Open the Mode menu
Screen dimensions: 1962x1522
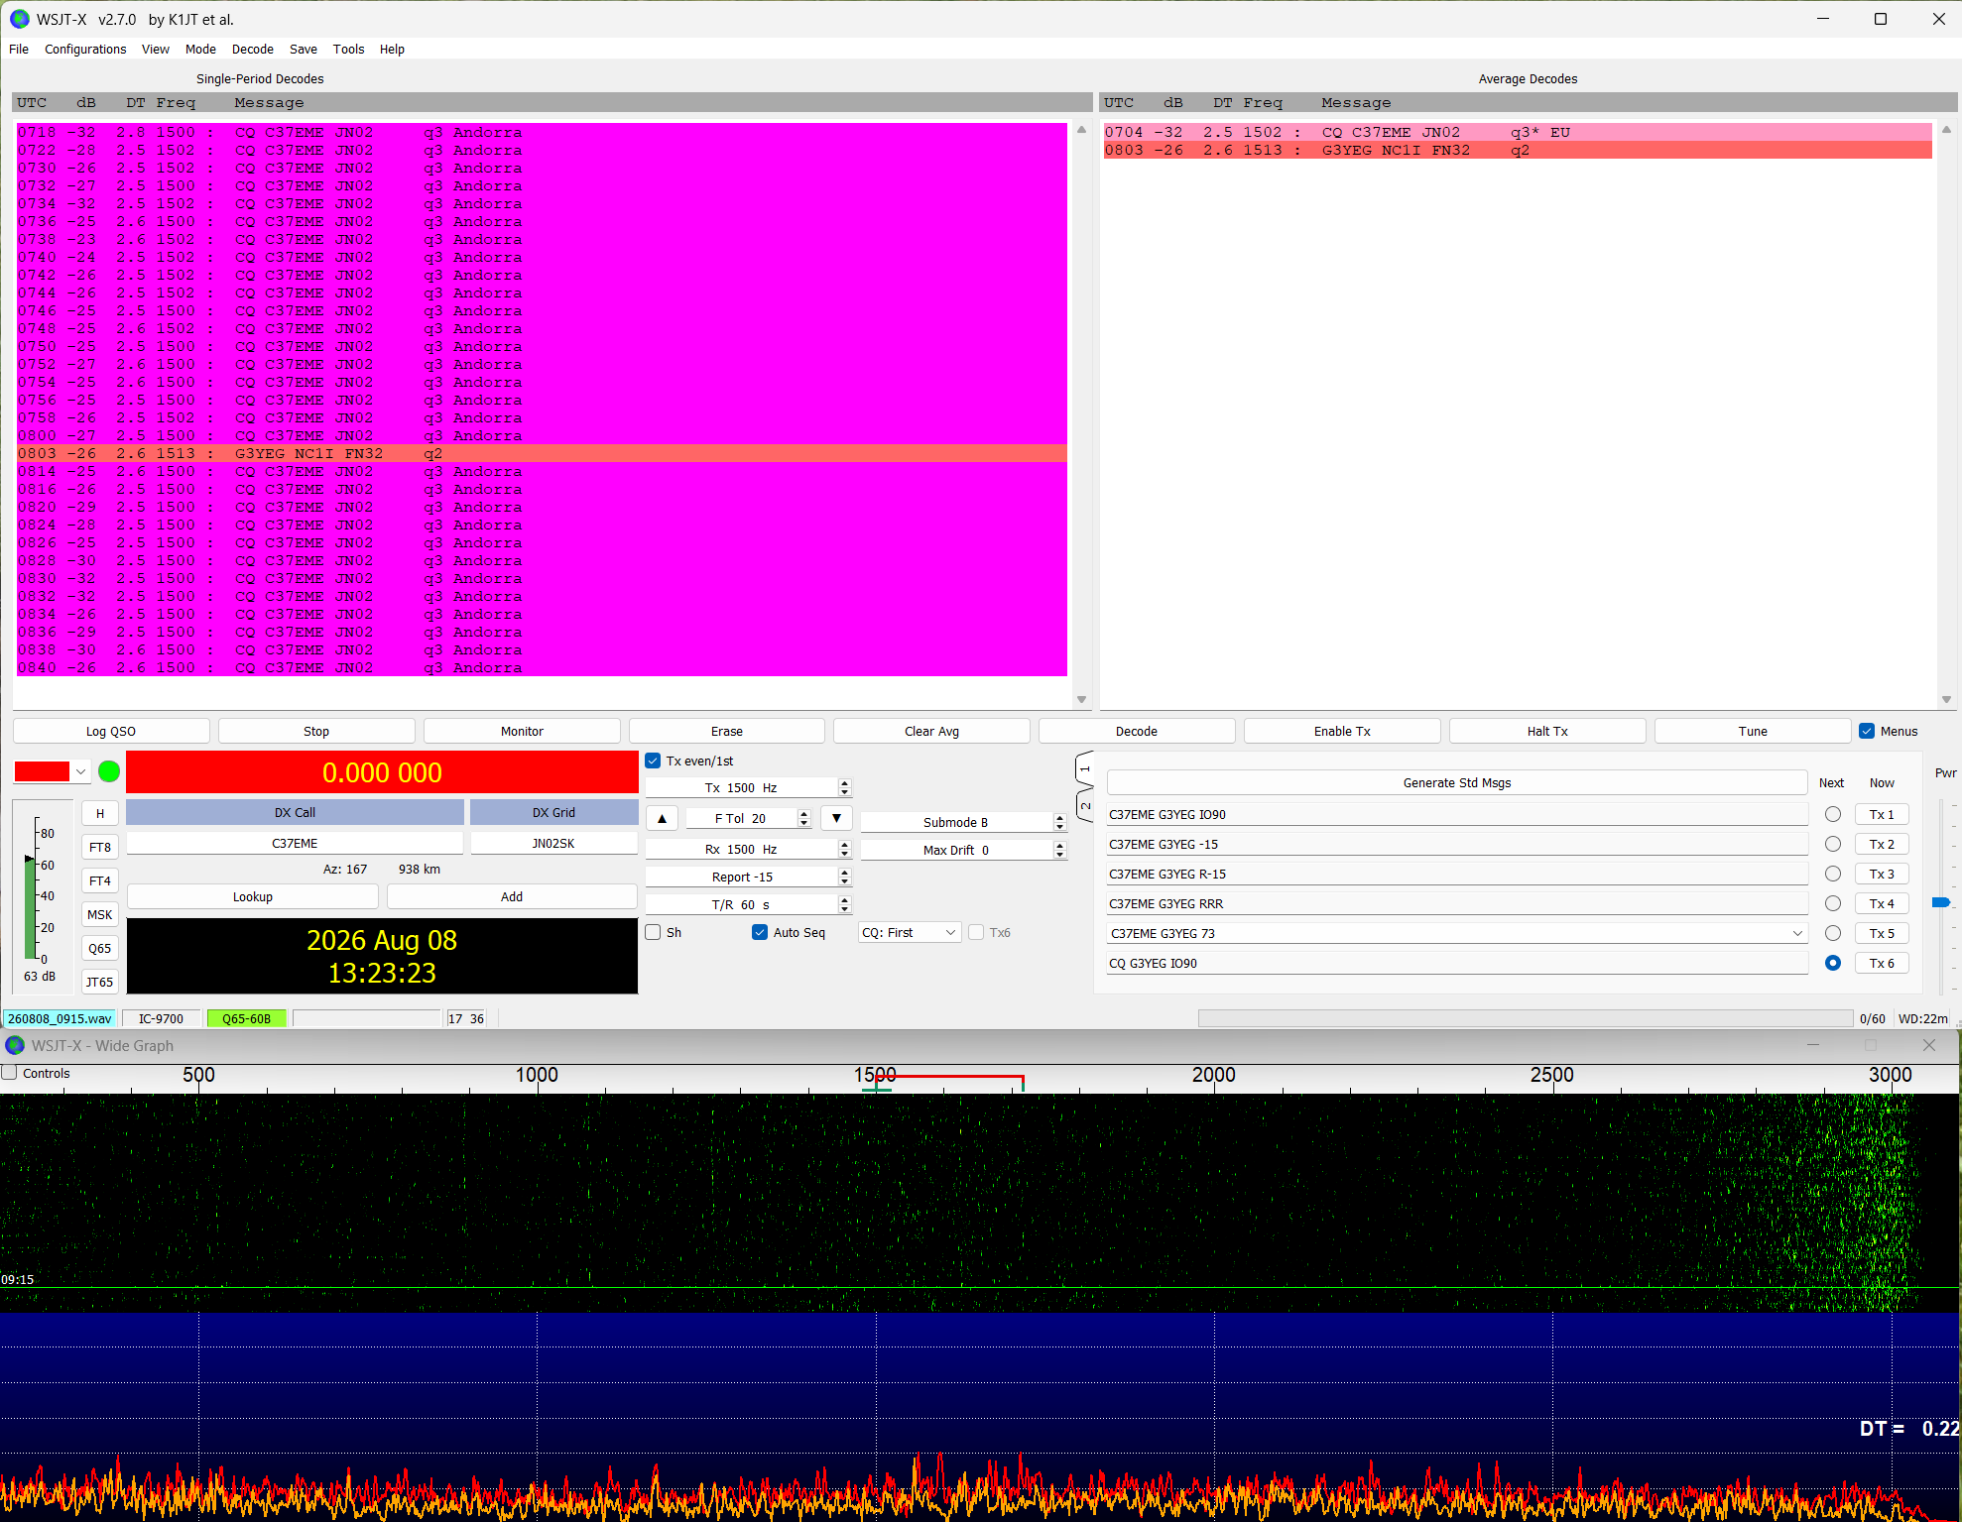[200, 50]
